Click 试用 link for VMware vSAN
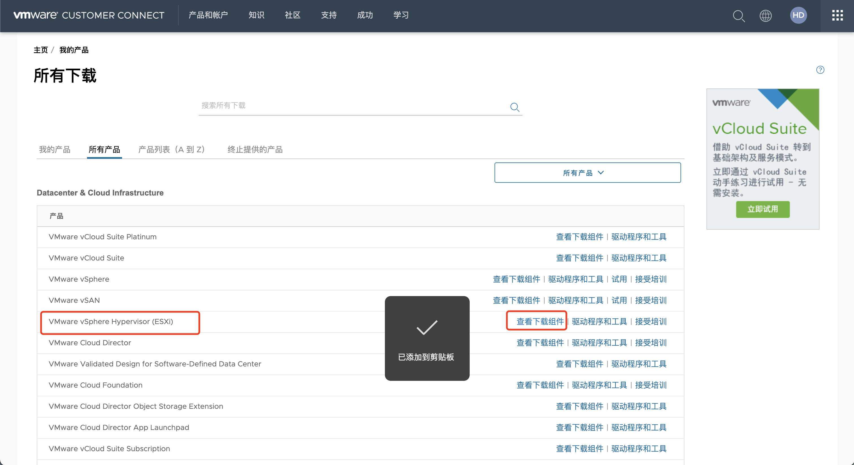The height and width of the screenshot is (465, 854). pos(619,300)
